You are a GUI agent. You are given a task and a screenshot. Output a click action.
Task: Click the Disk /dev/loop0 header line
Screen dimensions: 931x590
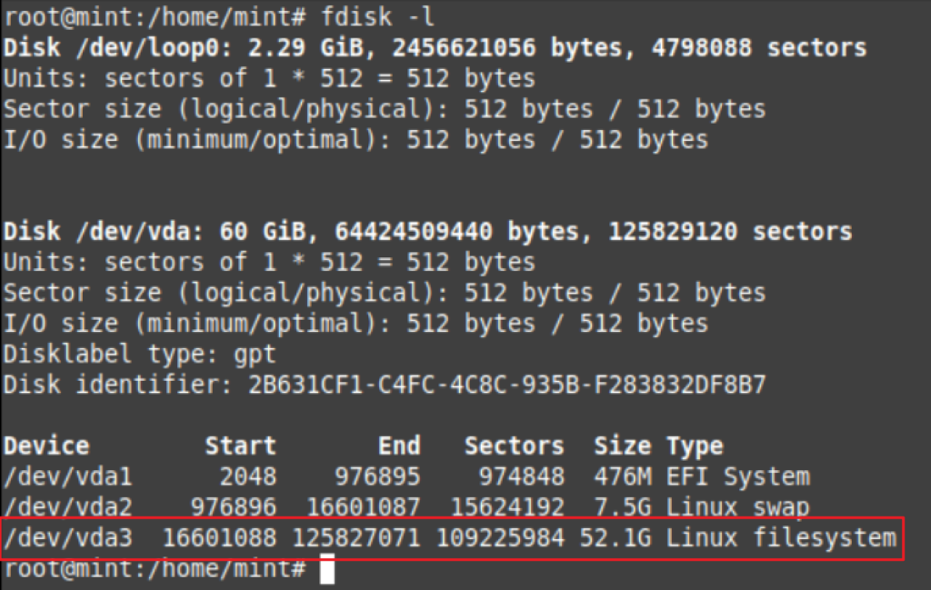tap(435, 47)
